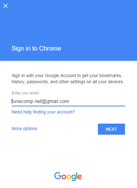Click the blue underline beneath email field
137x188 pixels.
coord(68,106)
